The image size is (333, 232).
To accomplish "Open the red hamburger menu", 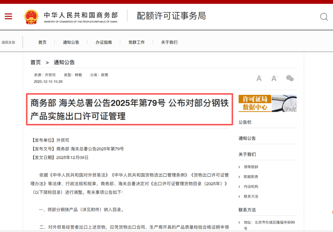I will pos(8,17).
